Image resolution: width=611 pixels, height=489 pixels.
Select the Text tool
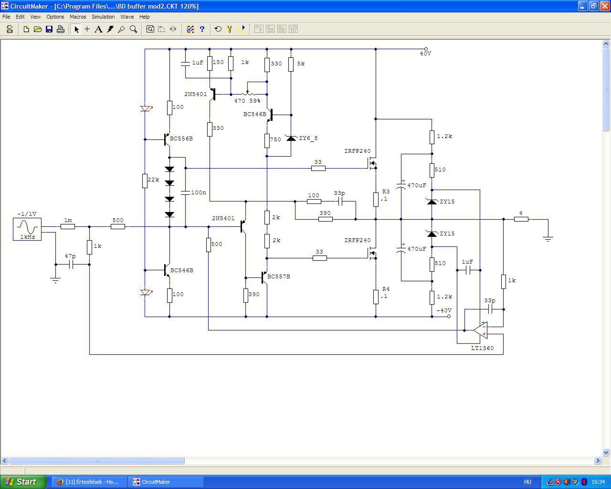click(x=98, y=29)
